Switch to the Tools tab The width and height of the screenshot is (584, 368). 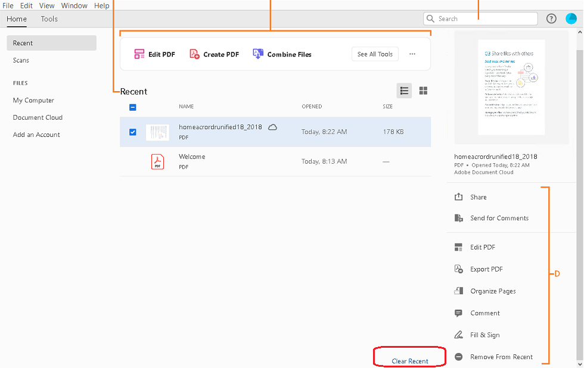(49, 18)
